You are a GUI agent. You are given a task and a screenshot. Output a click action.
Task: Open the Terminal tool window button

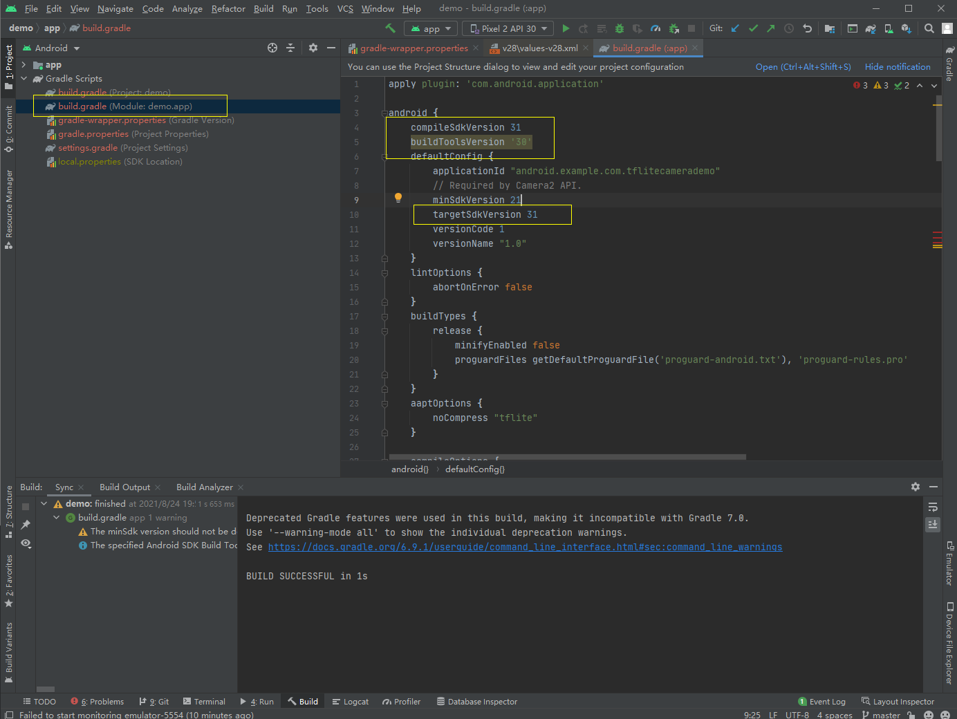click(204, 702)
